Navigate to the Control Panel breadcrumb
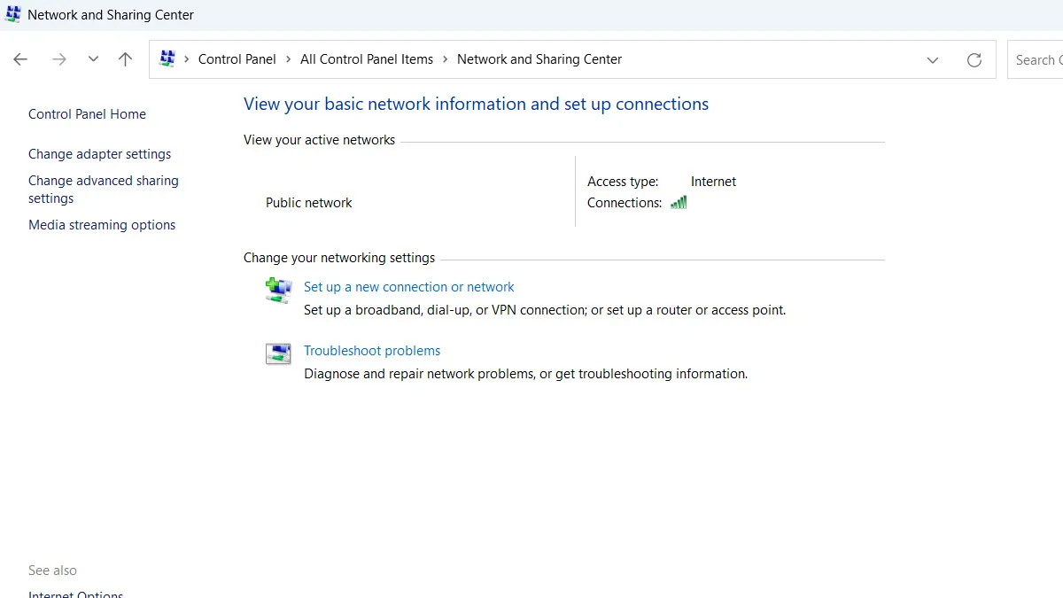 [237, 59]
